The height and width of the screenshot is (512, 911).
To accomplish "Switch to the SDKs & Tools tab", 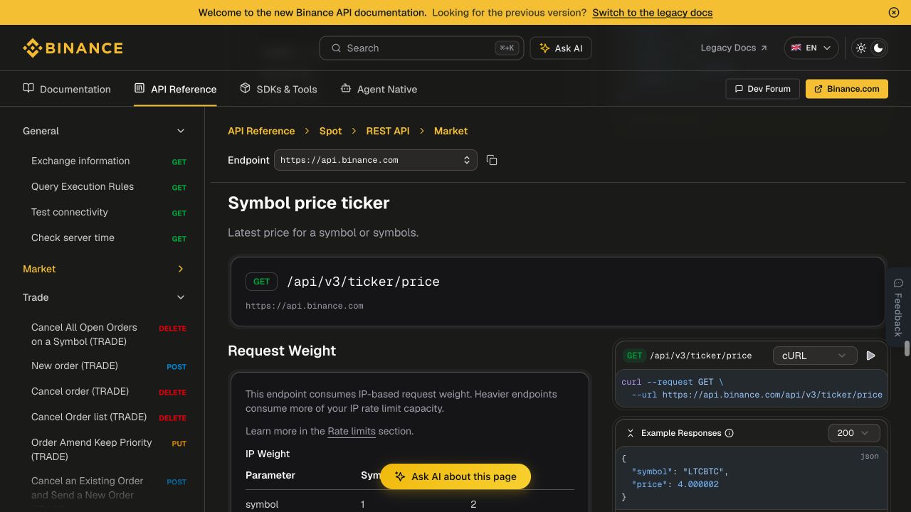I will (x=278, y=89).
